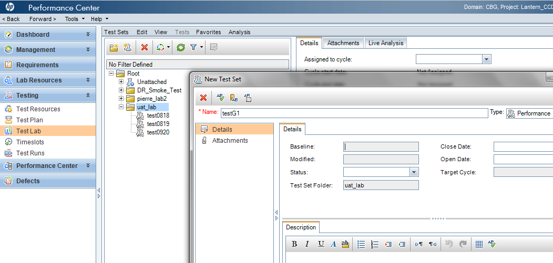Open the Tools menu

pyautogui.click(x=75, y=19)
